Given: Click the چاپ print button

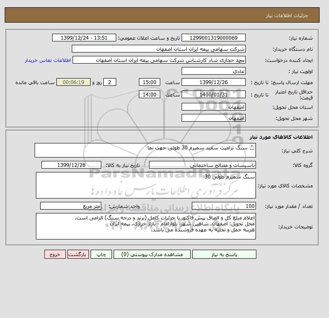Looking at the screenshot, I should [101, 254].
